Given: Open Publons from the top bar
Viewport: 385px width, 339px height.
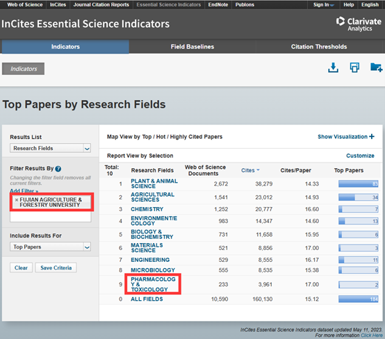Looking at the screenshot, I should click(245, 5).
